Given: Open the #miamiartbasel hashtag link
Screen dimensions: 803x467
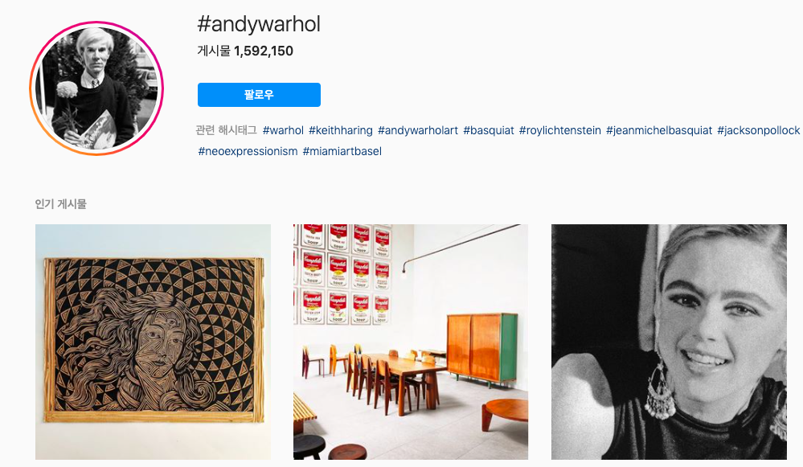Looking at the screenshot, I should coord(342,152).
